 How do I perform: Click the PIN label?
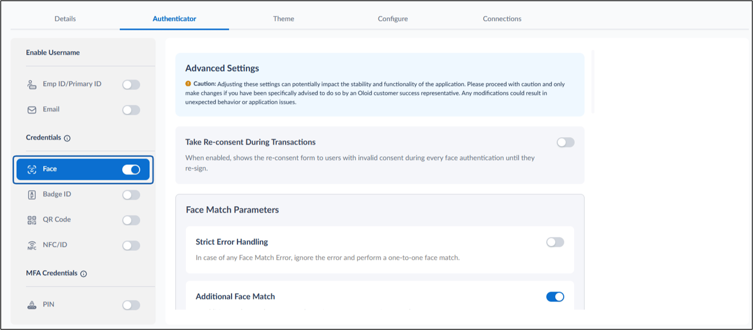click(x=48, y=304)
